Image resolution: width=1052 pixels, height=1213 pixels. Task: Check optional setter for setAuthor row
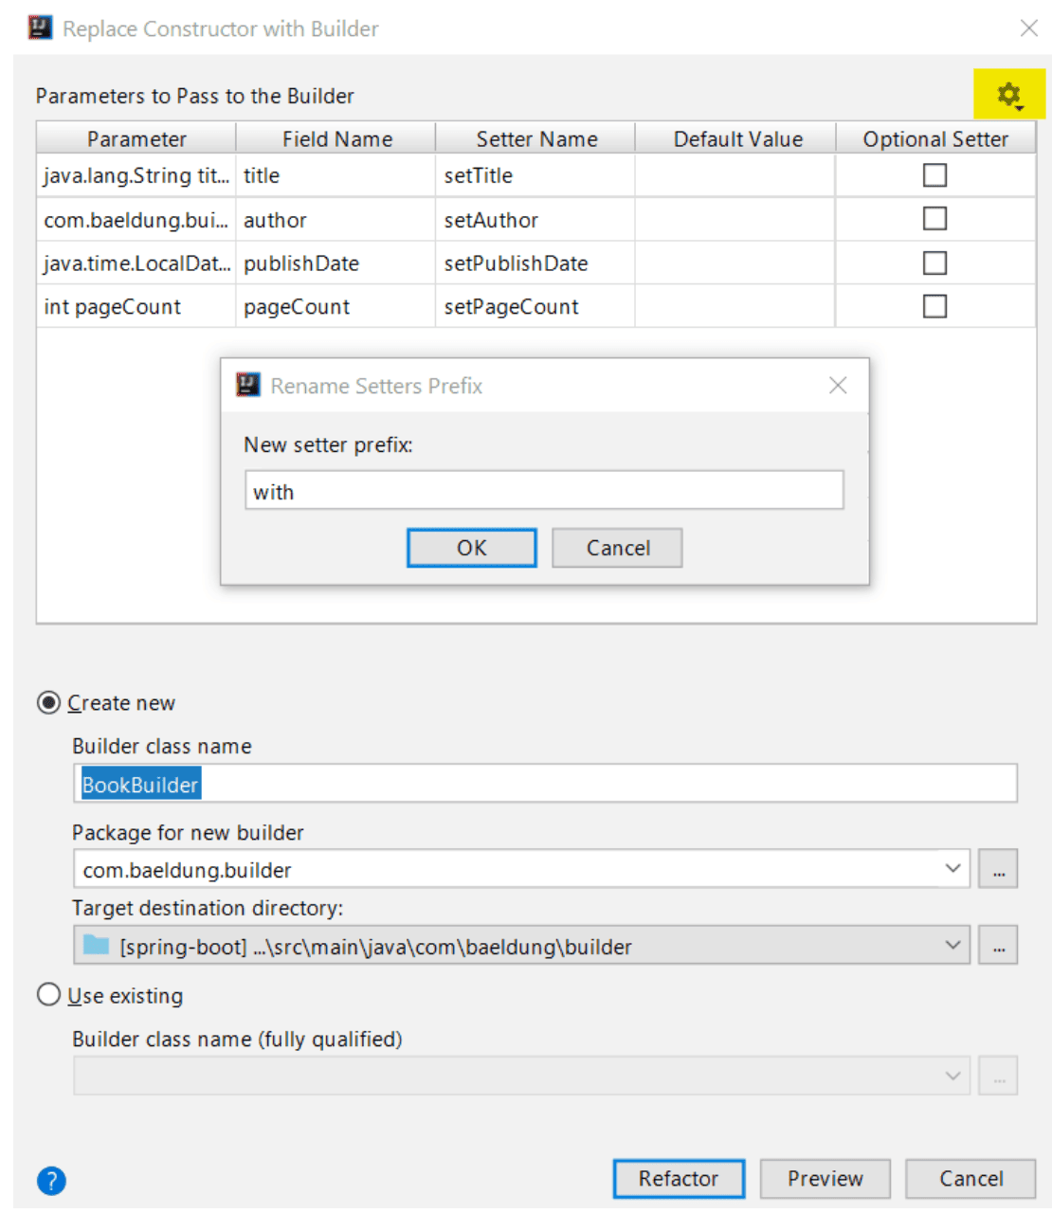tap(934, 219)
